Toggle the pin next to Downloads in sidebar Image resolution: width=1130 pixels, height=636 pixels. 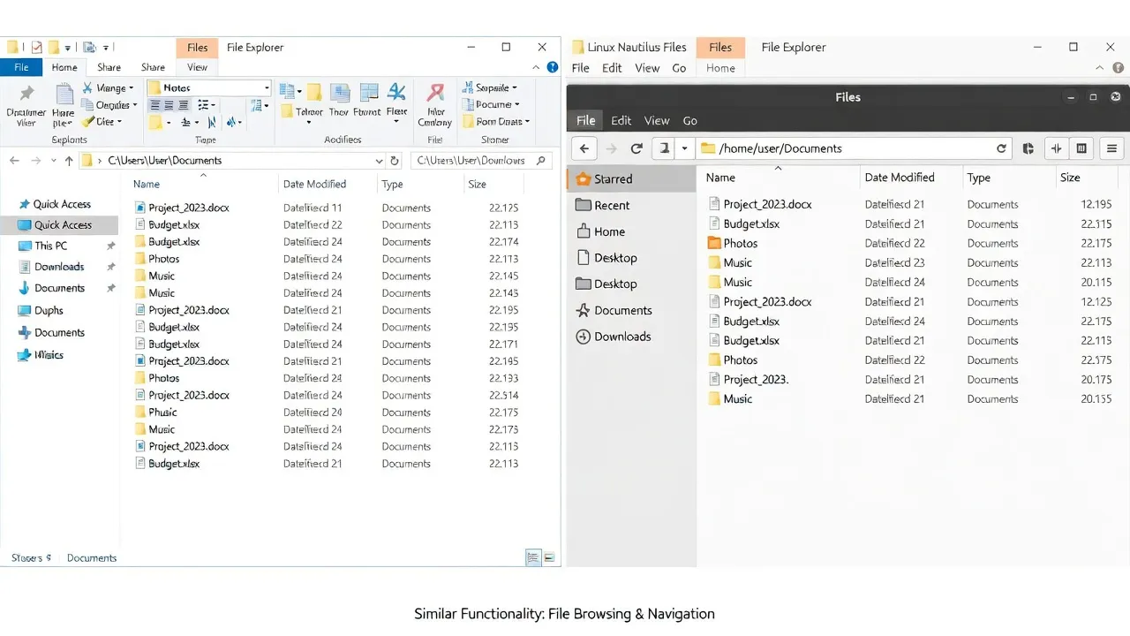[110, 267]
